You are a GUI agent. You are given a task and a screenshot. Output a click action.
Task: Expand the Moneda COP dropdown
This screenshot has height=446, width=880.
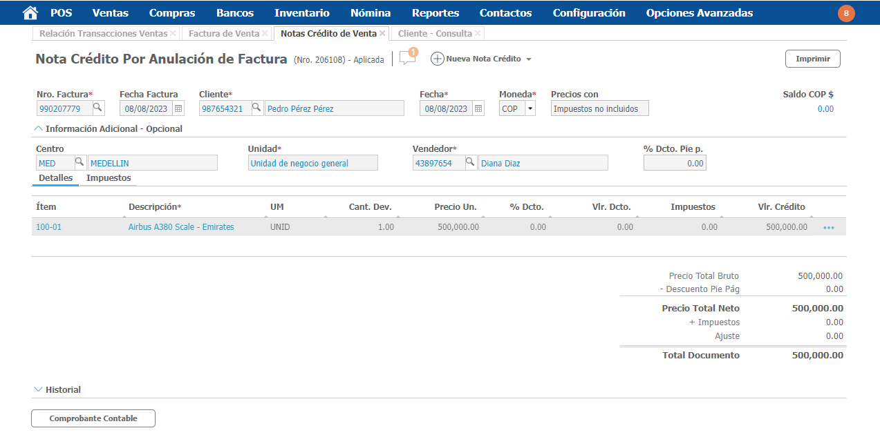click(x=530, y=108)
